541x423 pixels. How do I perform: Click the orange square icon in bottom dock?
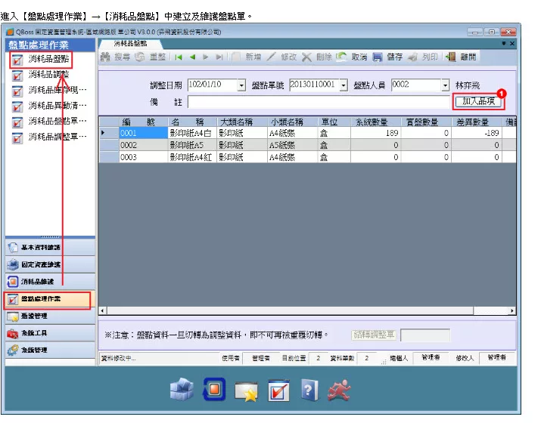click(x=214, y=389)
